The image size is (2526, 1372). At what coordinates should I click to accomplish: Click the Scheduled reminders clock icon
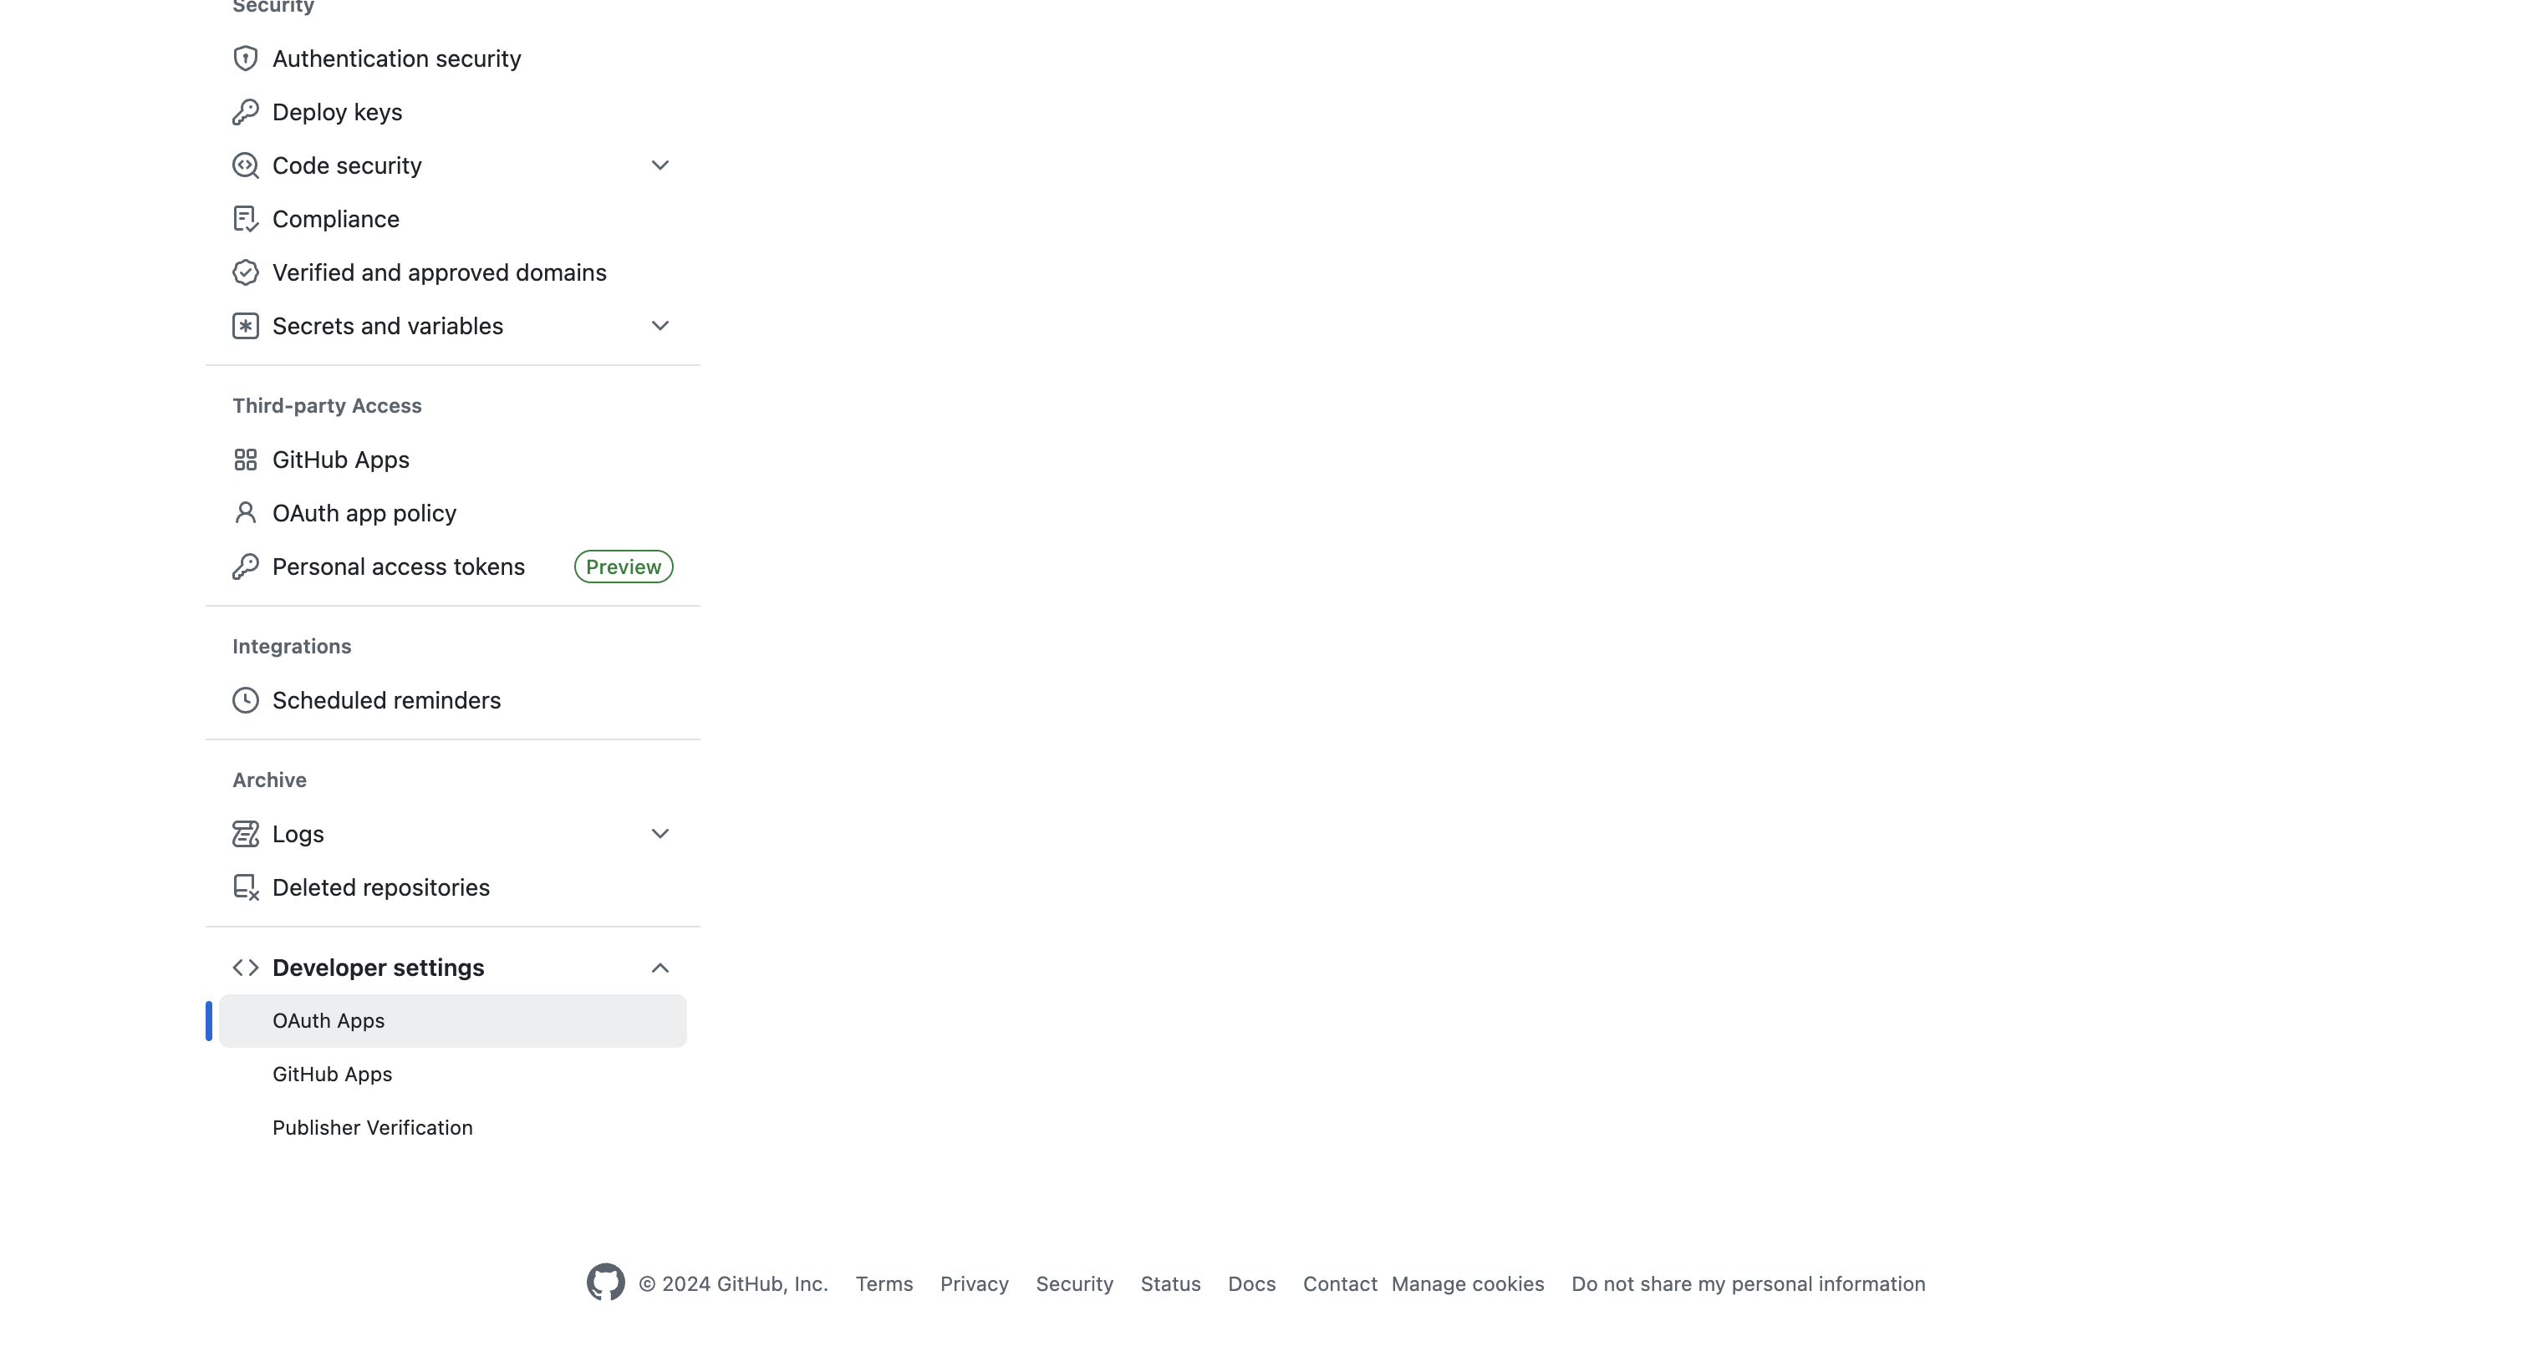(x=245, y=701)
